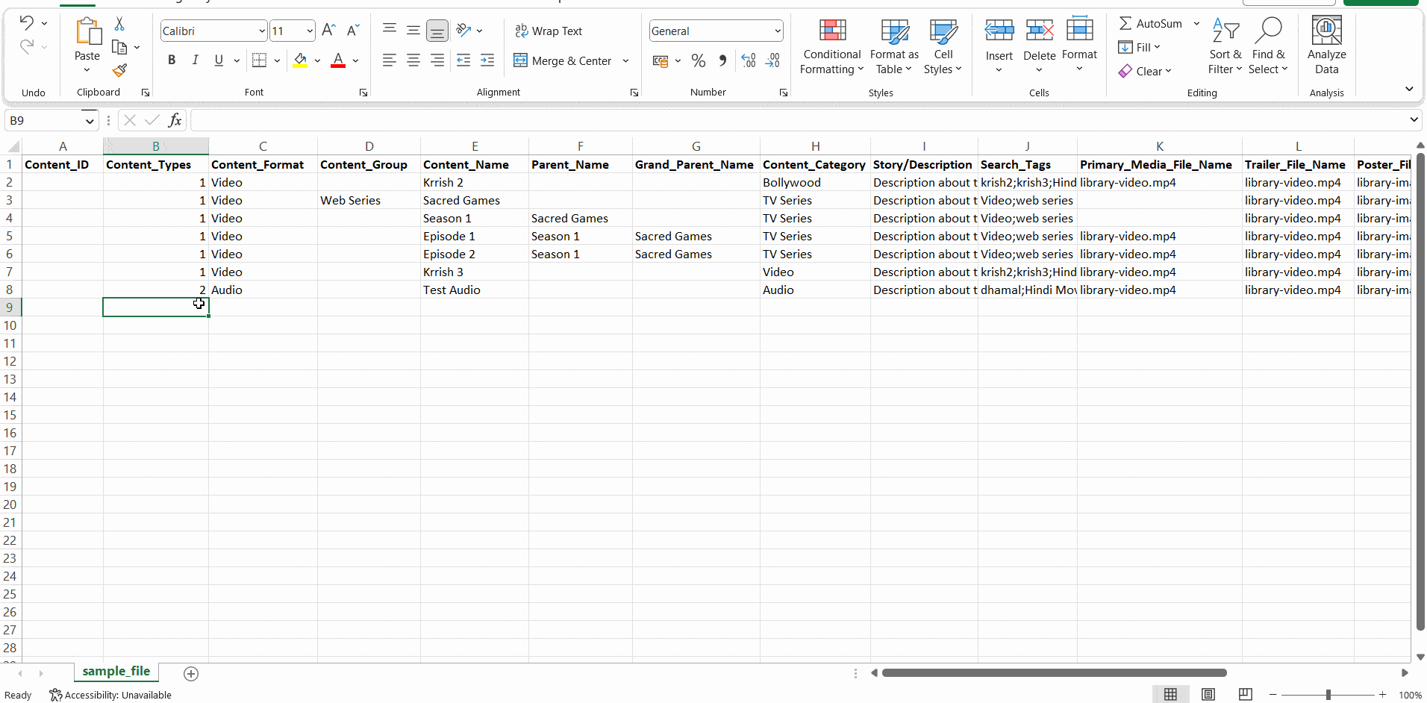Toggle Underline formatting

tap(219, 60)
